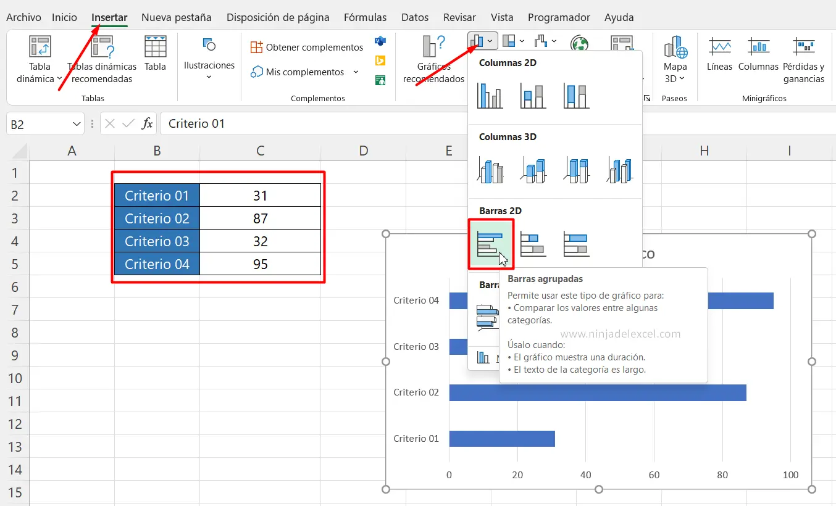The image size is (836, 506).
Task: Select the 3D clustered column chart
Action: (490, 170)
